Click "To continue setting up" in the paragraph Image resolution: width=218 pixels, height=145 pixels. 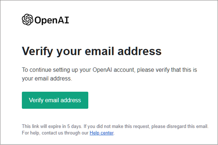pos(46,70)
